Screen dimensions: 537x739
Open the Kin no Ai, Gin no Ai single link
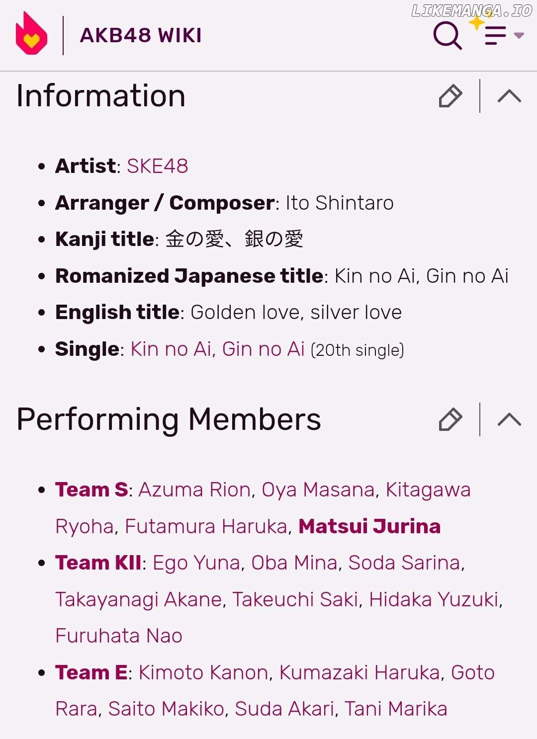[217, 349]
